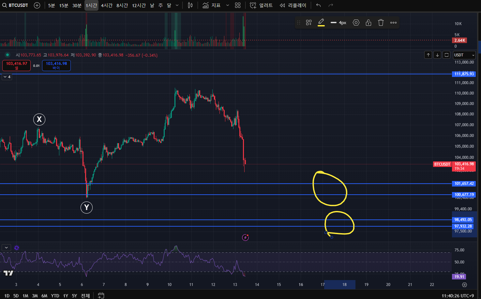This screenshot has width=481, height=299.
Task: Move the pane up with the arrow
Action: 428,55
